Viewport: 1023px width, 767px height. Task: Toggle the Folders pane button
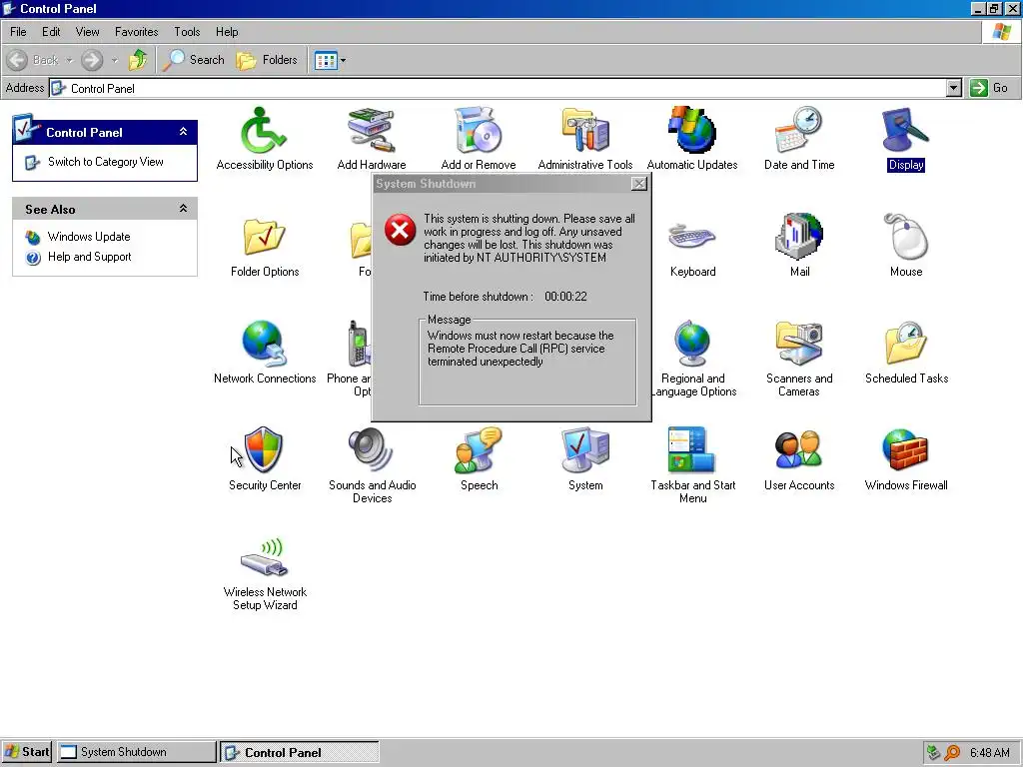pos(267,60)
